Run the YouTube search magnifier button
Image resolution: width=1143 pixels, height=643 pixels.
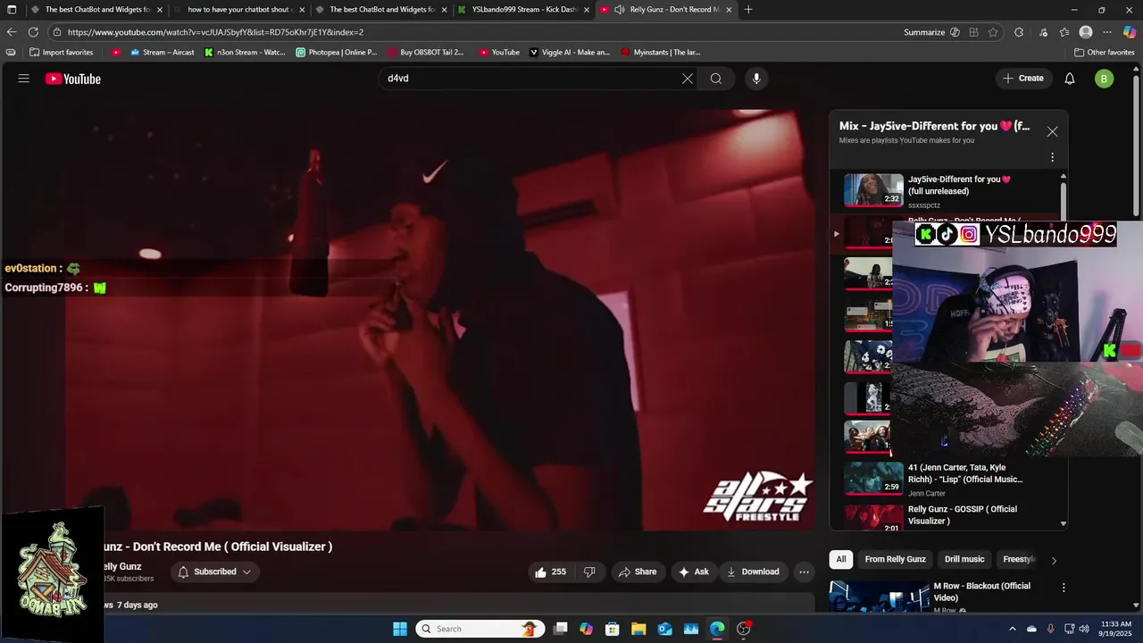click(x=716, y=79)
